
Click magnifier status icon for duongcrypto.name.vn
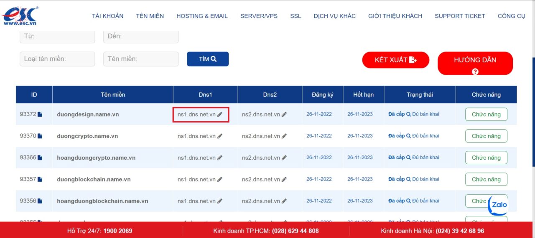pyautogui.click(x=408, y=136)
